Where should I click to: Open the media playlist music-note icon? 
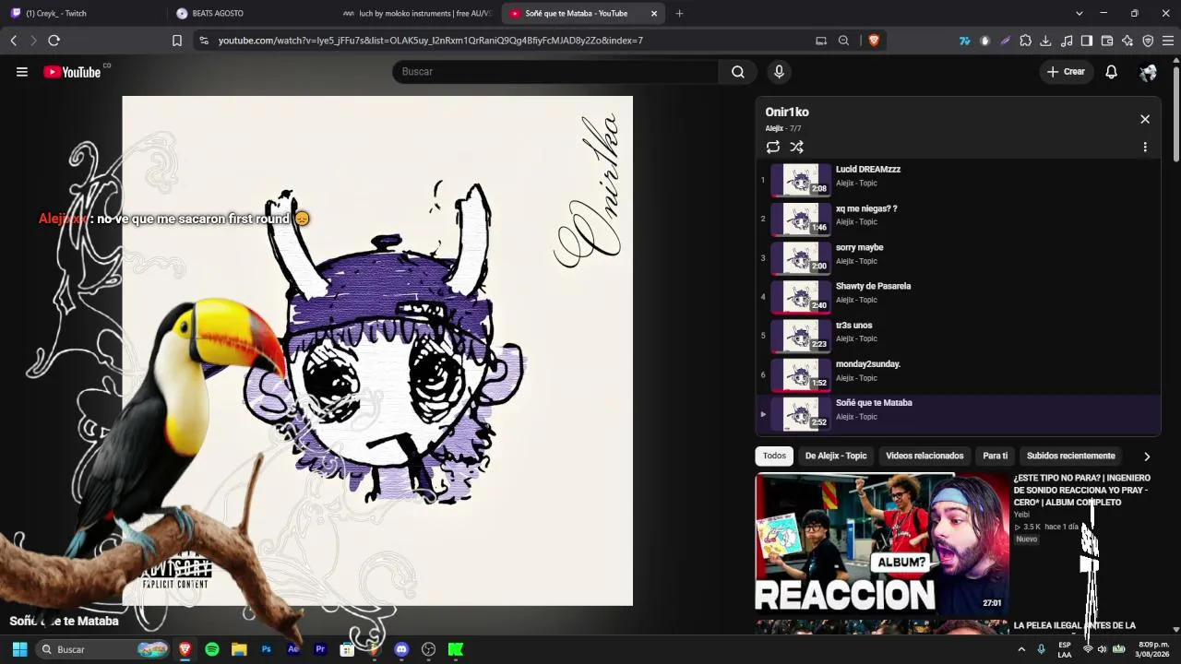click(x=1067, y=41)
